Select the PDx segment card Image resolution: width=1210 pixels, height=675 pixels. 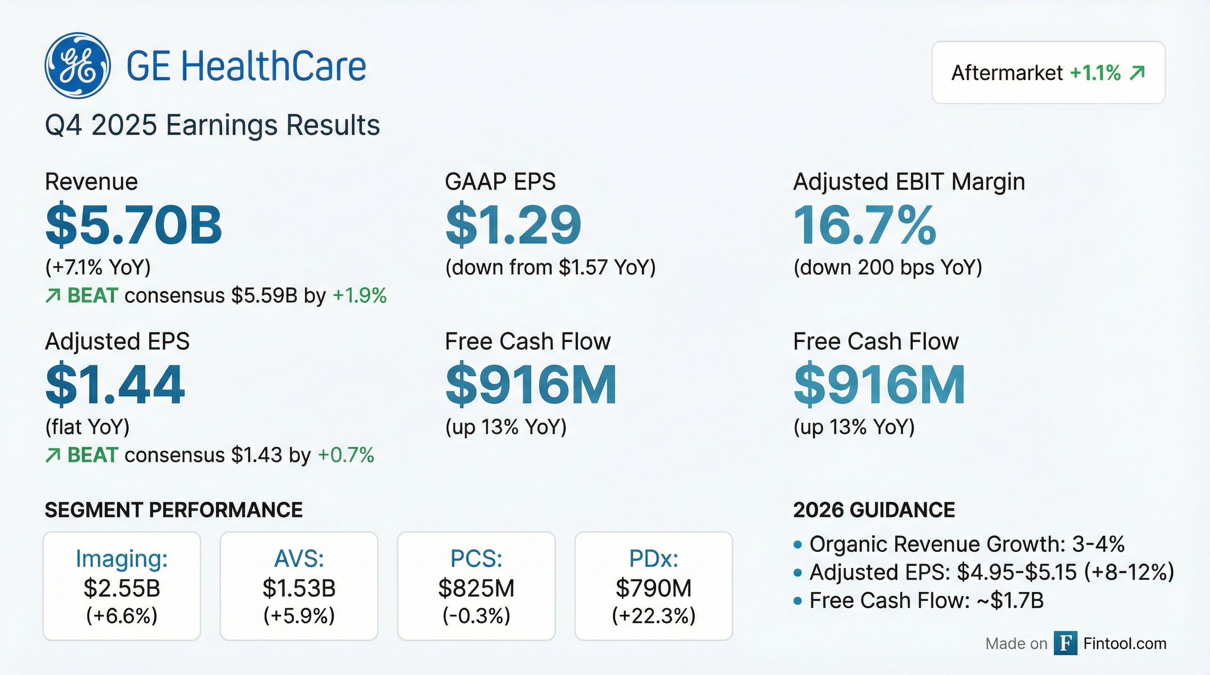pos(653,586)
